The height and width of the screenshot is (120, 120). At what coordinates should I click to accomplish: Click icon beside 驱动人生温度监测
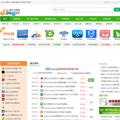3,92
